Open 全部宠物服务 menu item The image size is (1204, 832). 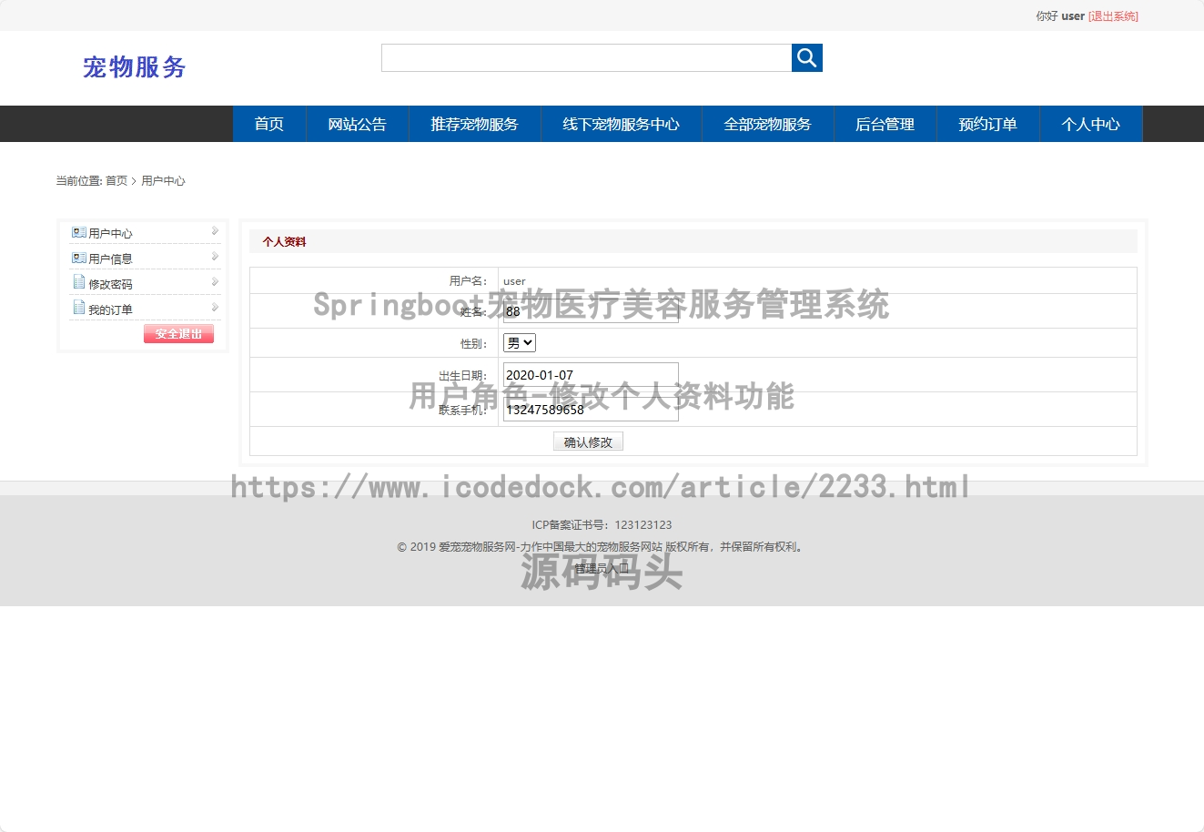768,124
